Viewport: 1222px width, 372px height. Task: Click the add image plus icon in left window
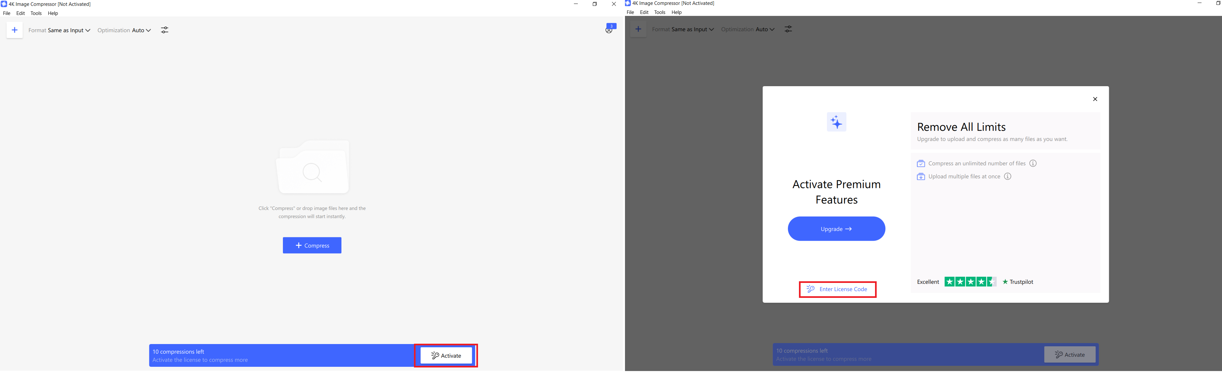[x=15, y=30]
